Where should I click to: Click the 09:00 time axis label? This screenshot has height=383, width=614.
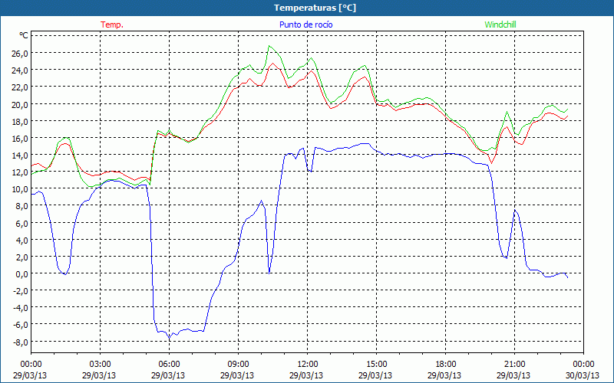coord(238,365)
